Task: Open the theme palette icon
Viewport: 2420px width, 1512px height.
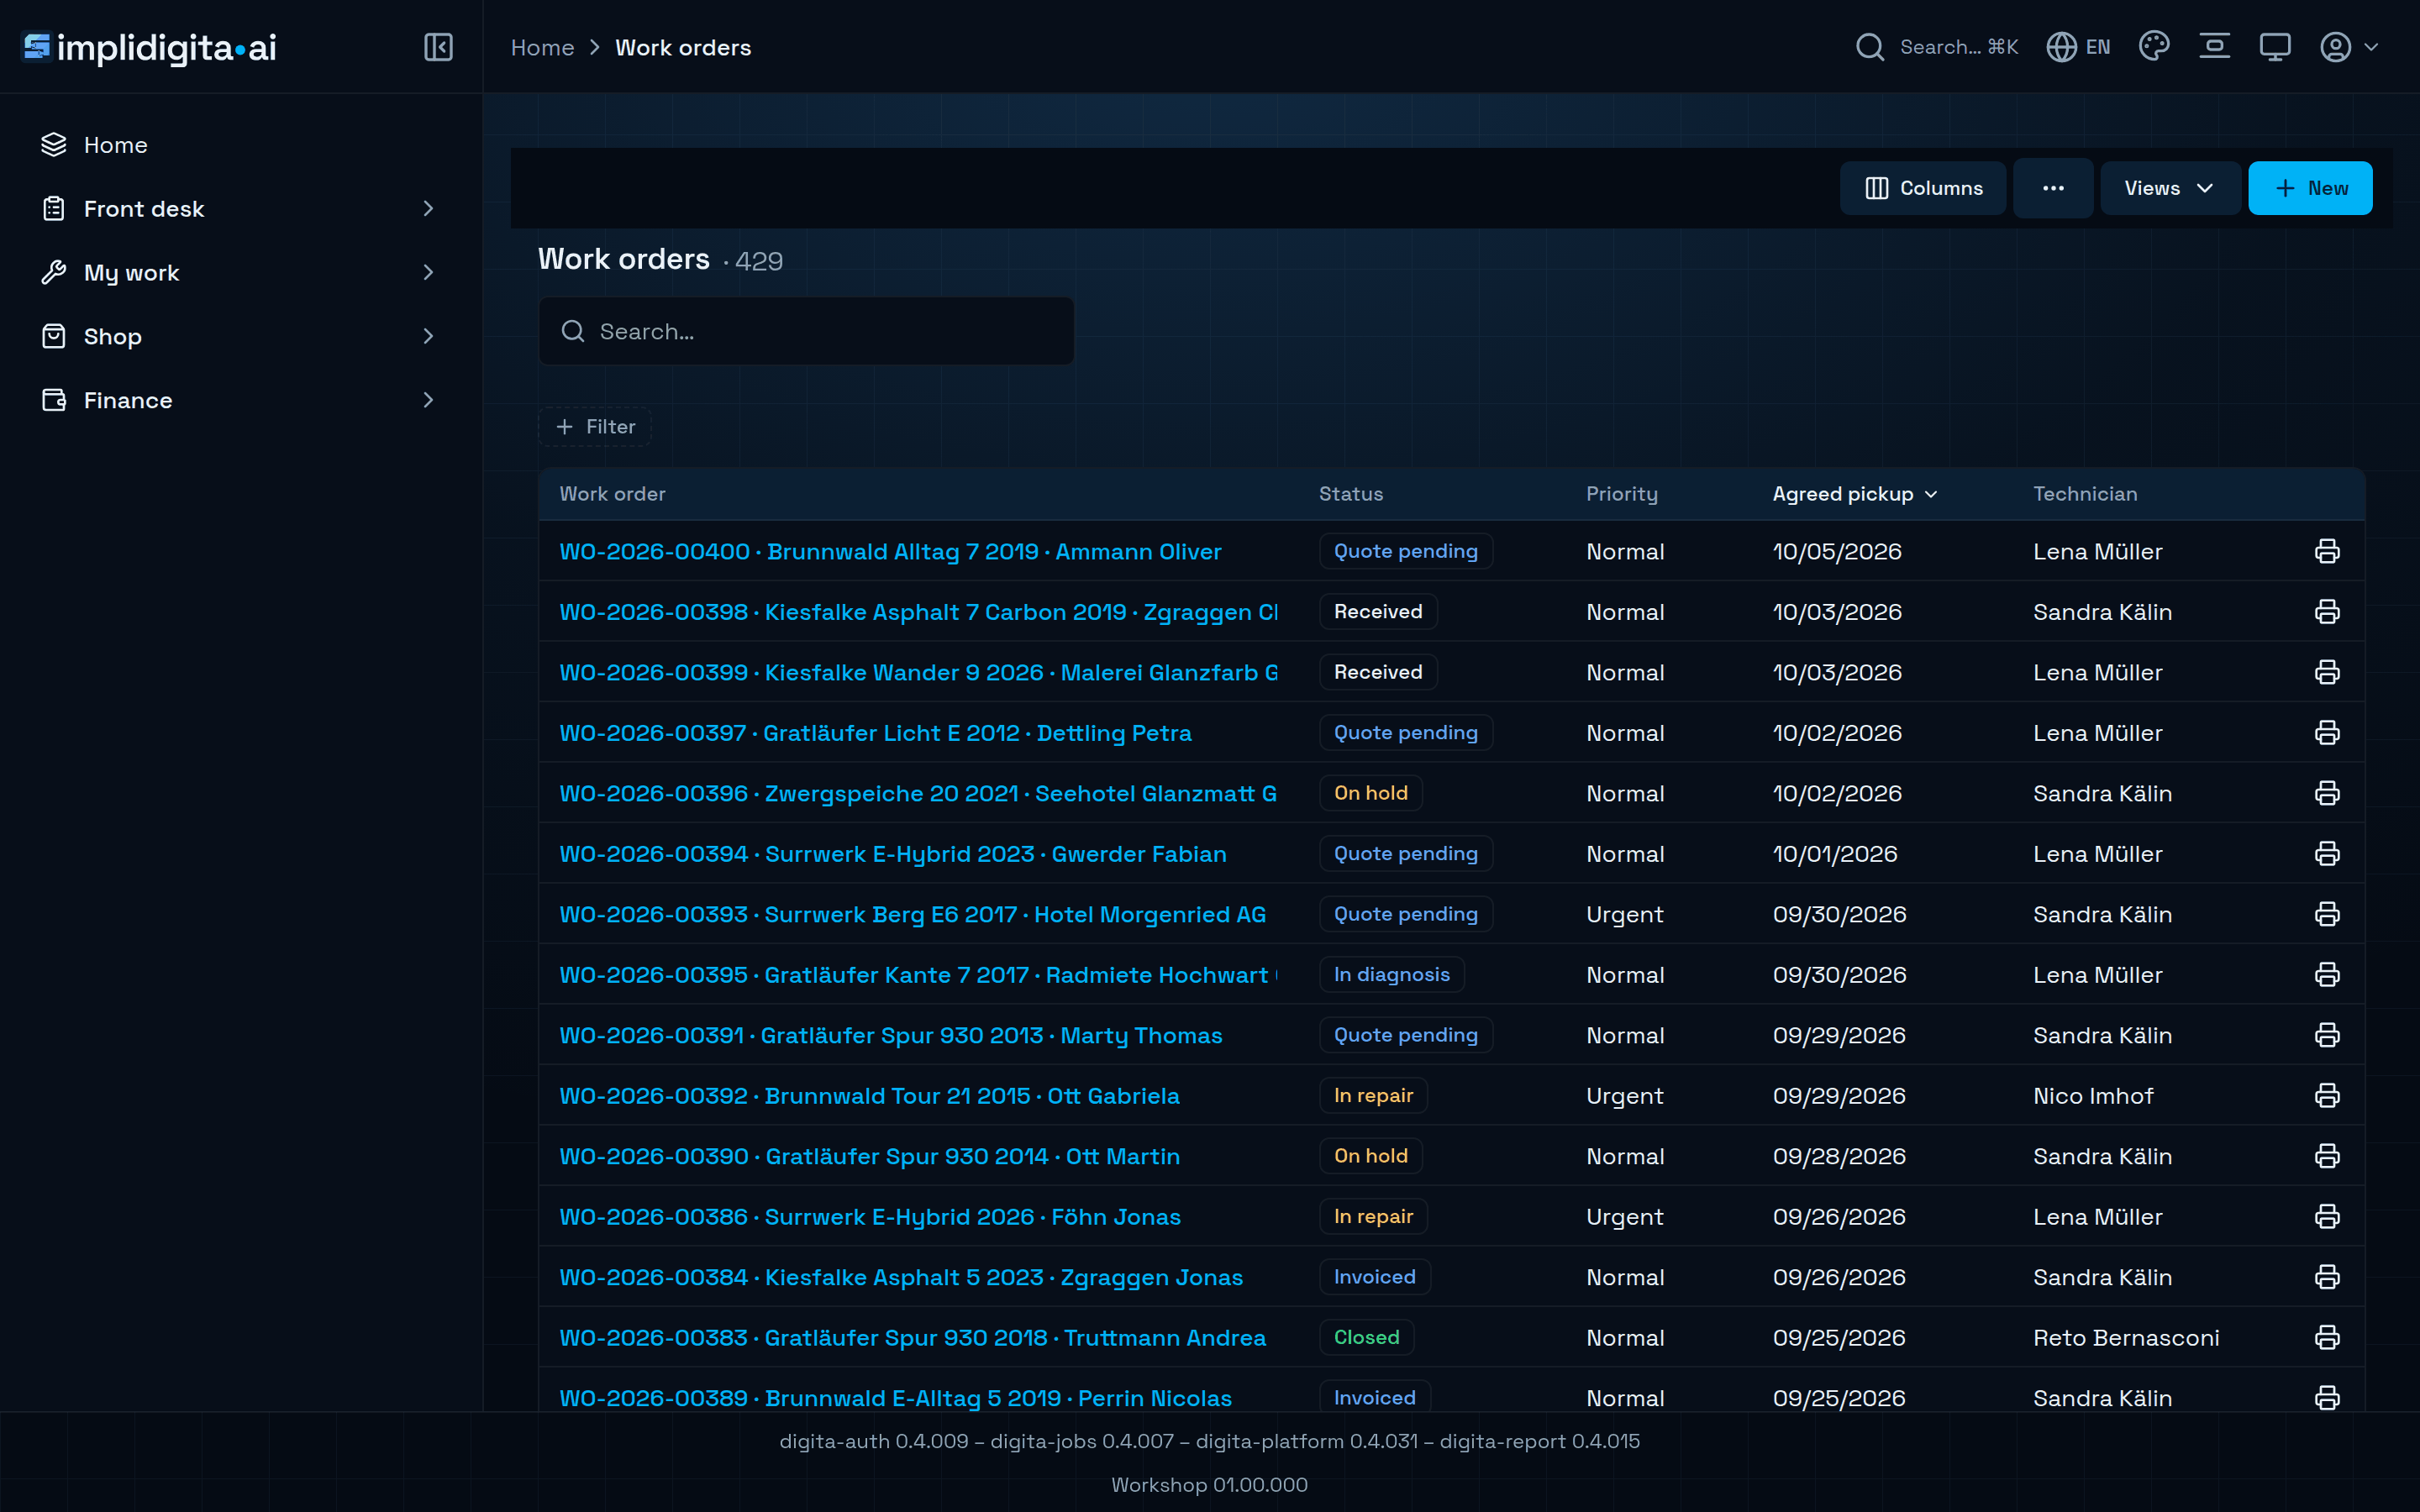Action: 2154,47
